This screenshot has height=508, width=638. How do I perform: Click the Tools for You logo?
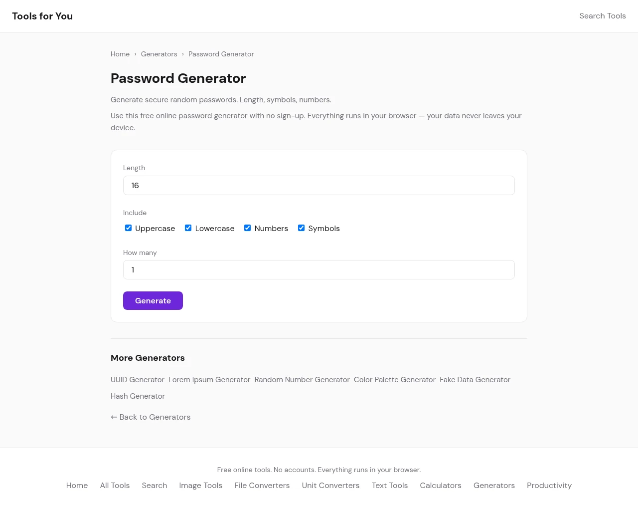click(x=42, y=16)
